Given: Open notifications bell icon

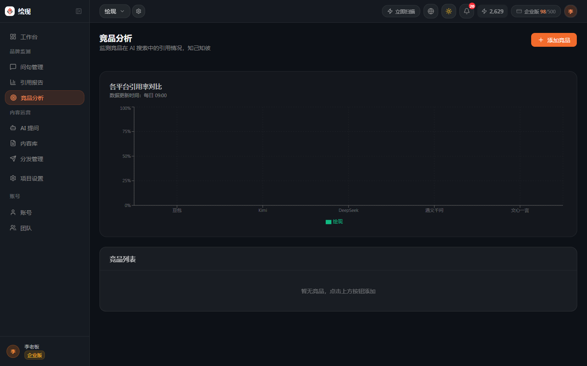Looking at the screenshot, I should coord(467,11).
